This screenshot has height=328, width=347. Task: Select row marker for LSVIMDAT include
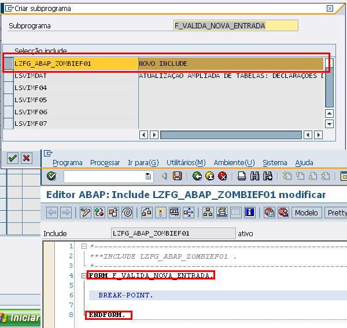[x=9, y=76]
